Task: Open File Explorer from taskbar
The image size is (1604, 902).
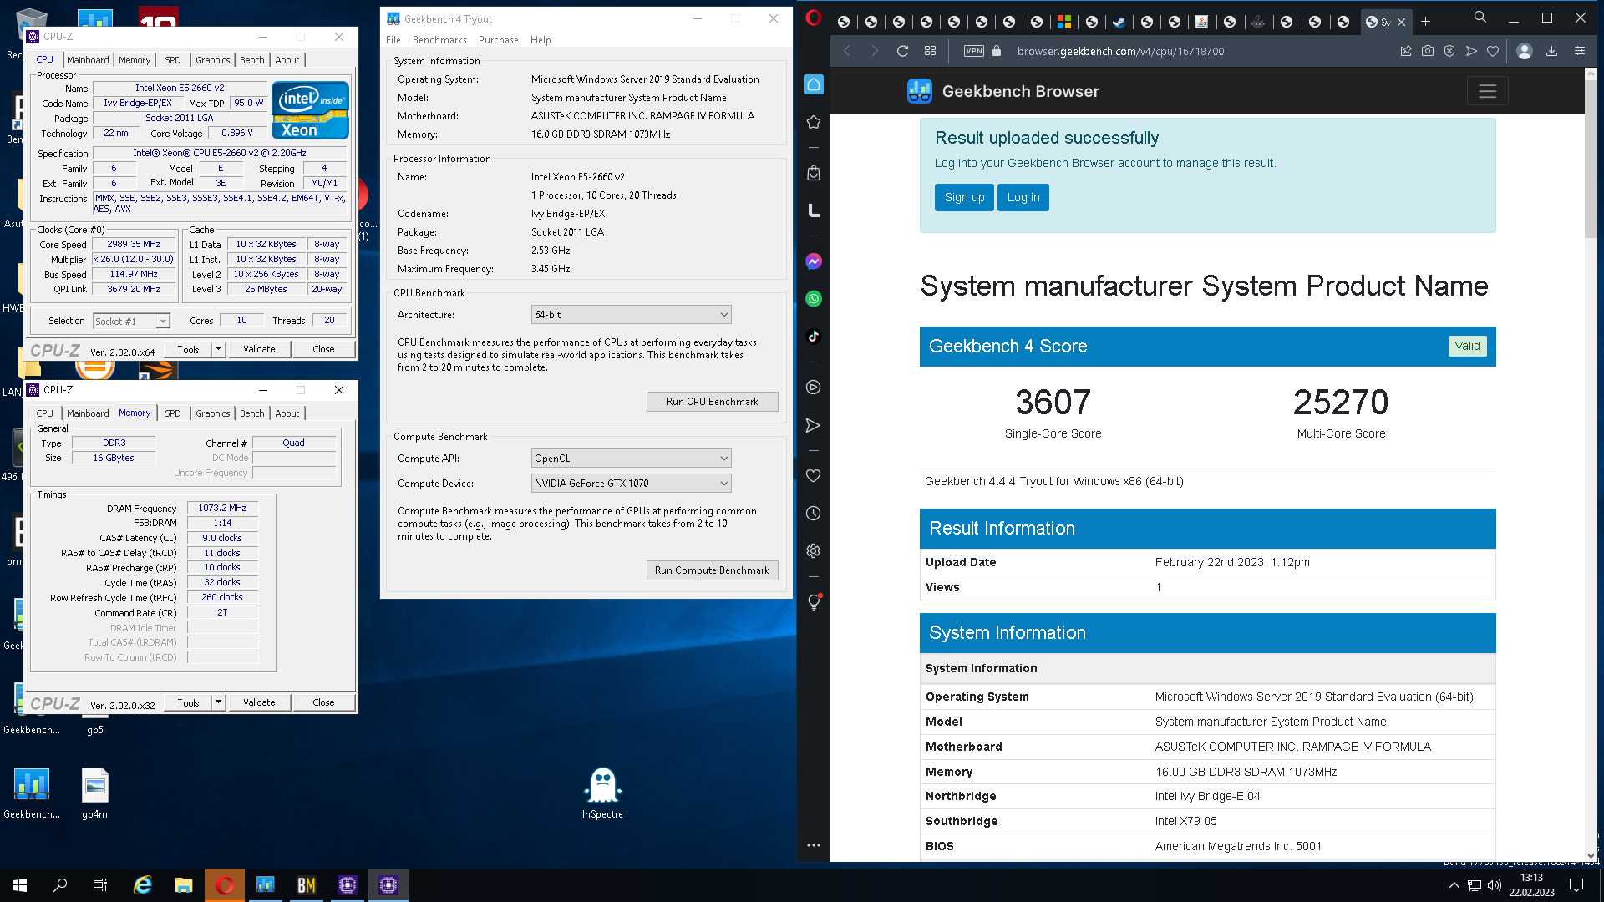Action: pos(184,885)
